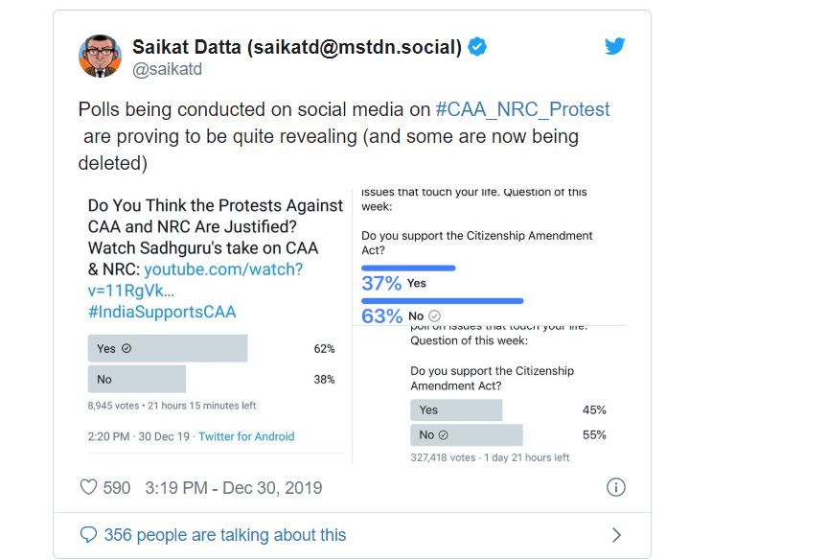Open the 3:19 PM - Dec 30, 2019 timestamp

pyautogui.click(x=233, y=488)
